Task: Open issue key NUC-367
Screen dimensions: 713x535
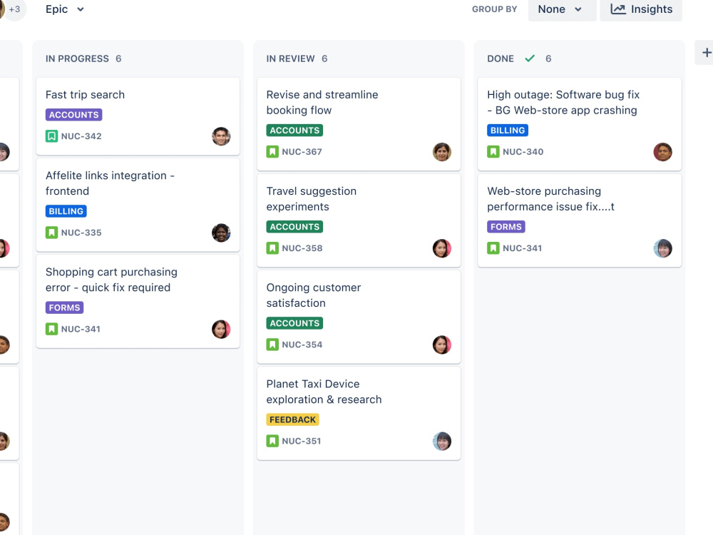Action: [302, 151]
